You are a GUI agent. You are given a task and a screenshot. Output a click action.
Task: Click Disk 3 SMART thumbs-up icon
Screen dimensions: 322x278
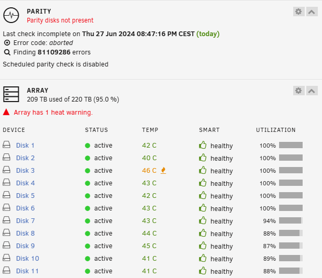[203, 170]
